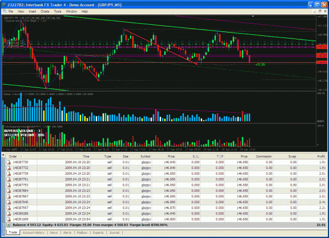
Task: Click the order icon for order 148387739
Action: click(x=8, y=174)
